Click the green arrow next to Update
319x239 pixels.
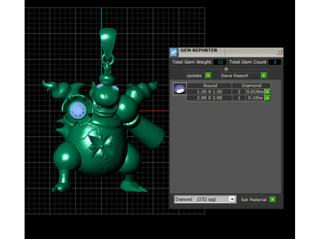coord(208,76)
